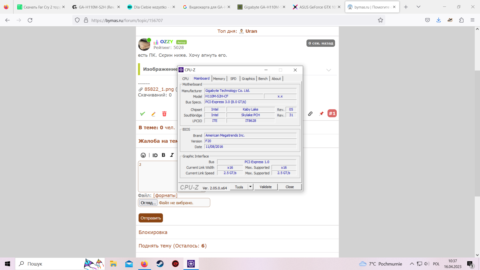480x270 pixels.
Task: Open the CPU-Z Tools dropdown arrow
Action: [250, 187]
